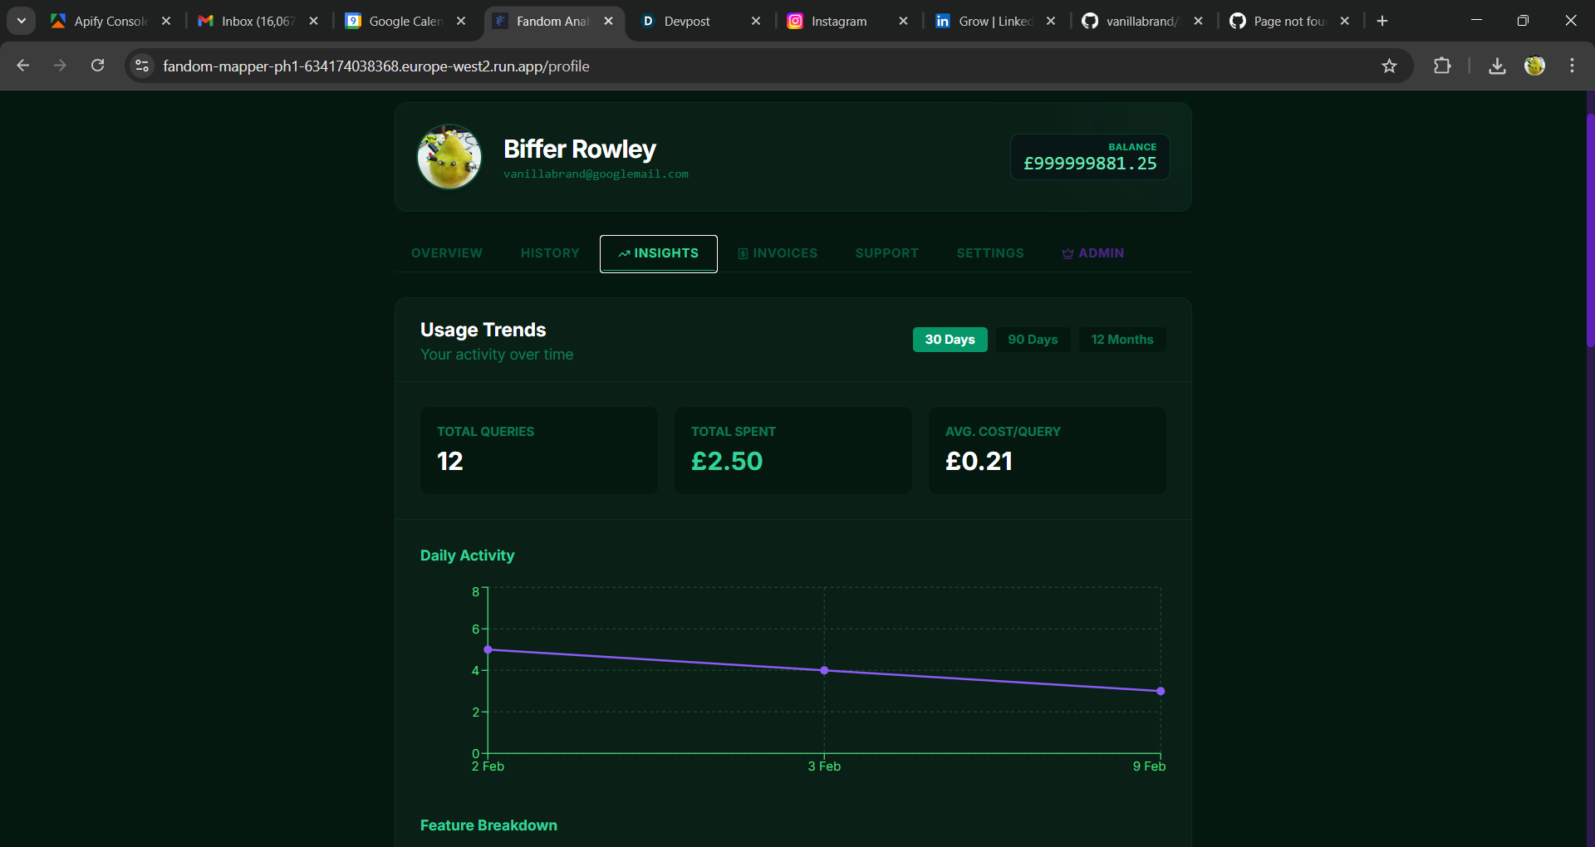Close the Instagram tab
Image resolution: width=1595 pixels, height=847 pixels.
[x=903, y=21]
